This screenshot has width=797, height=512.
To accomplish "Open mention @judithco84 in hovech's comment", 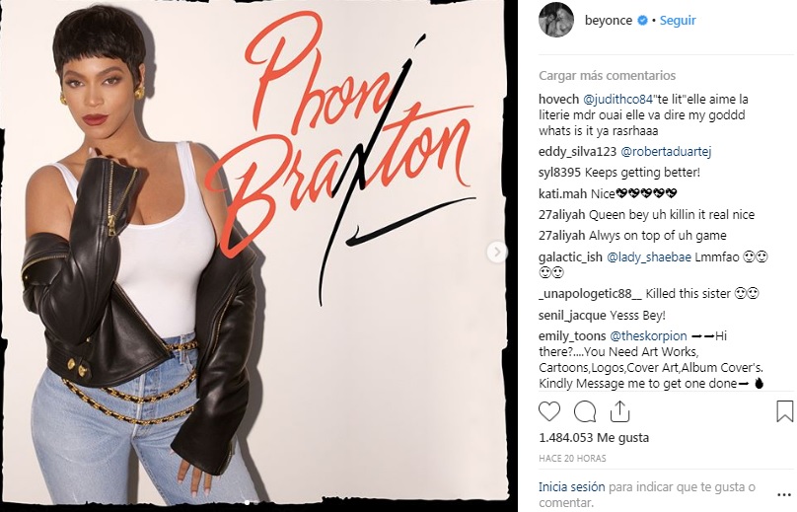I will pyautogui.click(x=617, y=100).
